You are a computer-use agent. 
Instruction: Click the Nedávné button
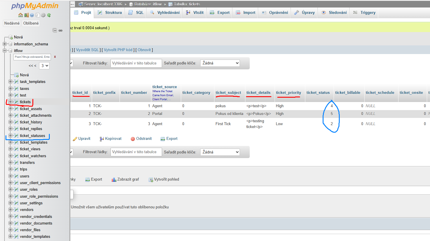(x=12, y=23)
